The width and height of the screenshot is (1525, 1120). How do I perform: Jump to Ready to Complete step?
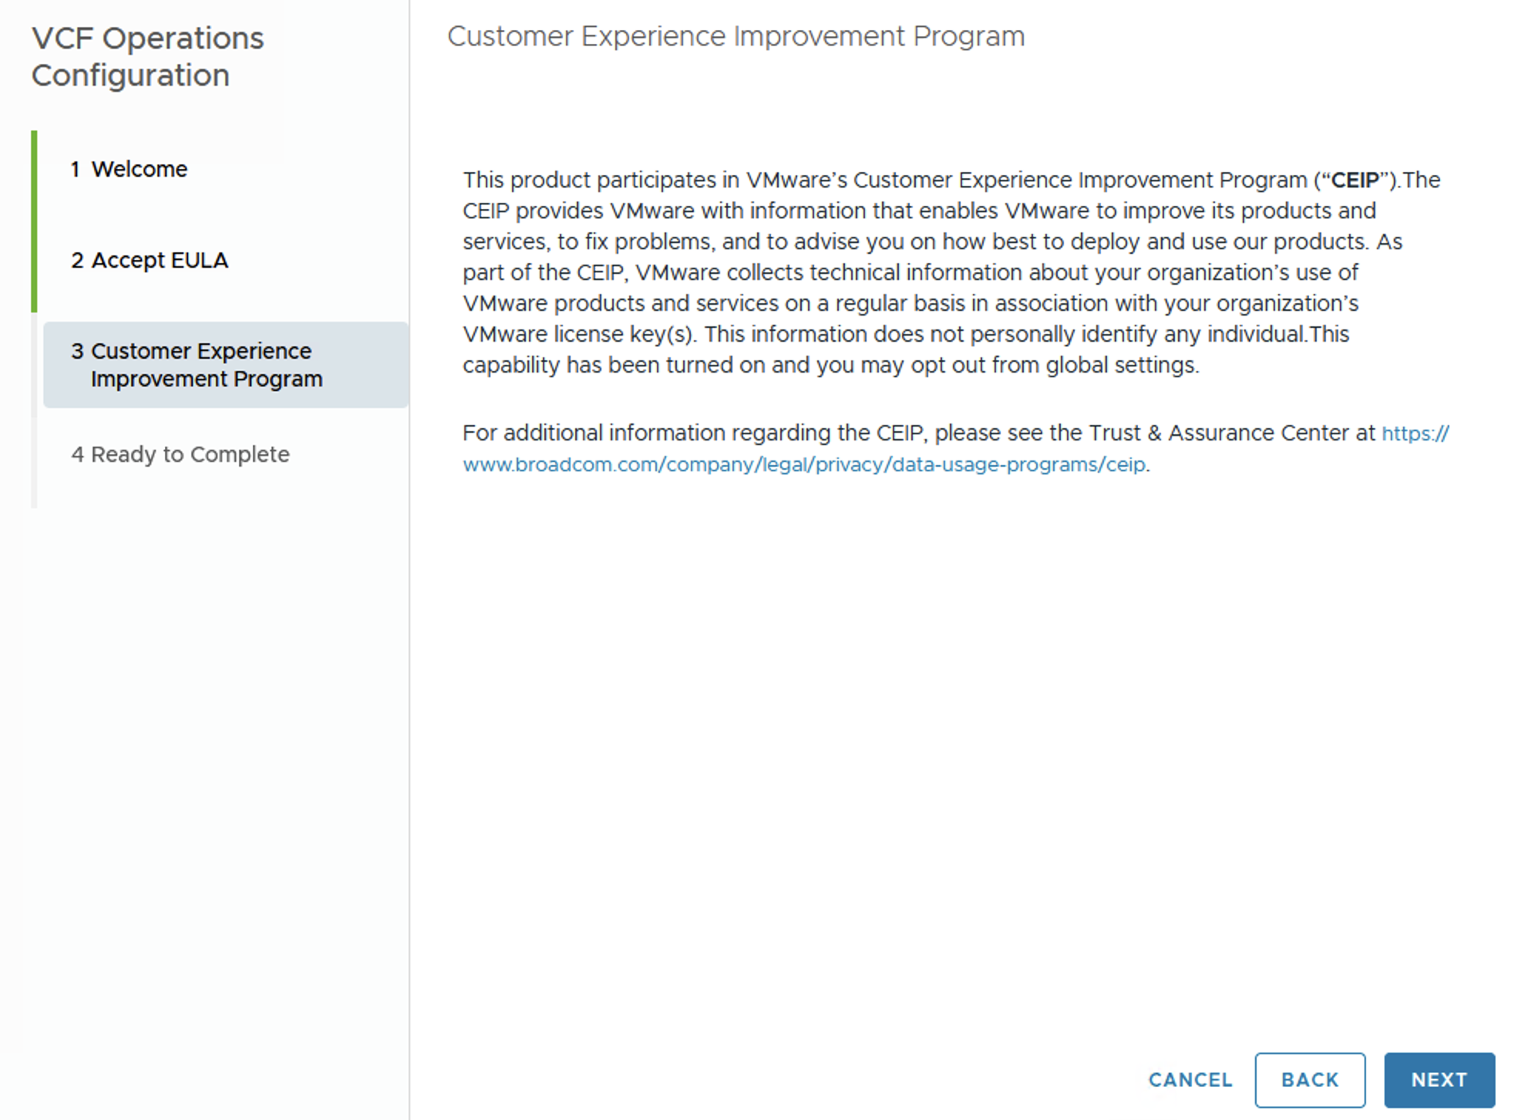190,454
